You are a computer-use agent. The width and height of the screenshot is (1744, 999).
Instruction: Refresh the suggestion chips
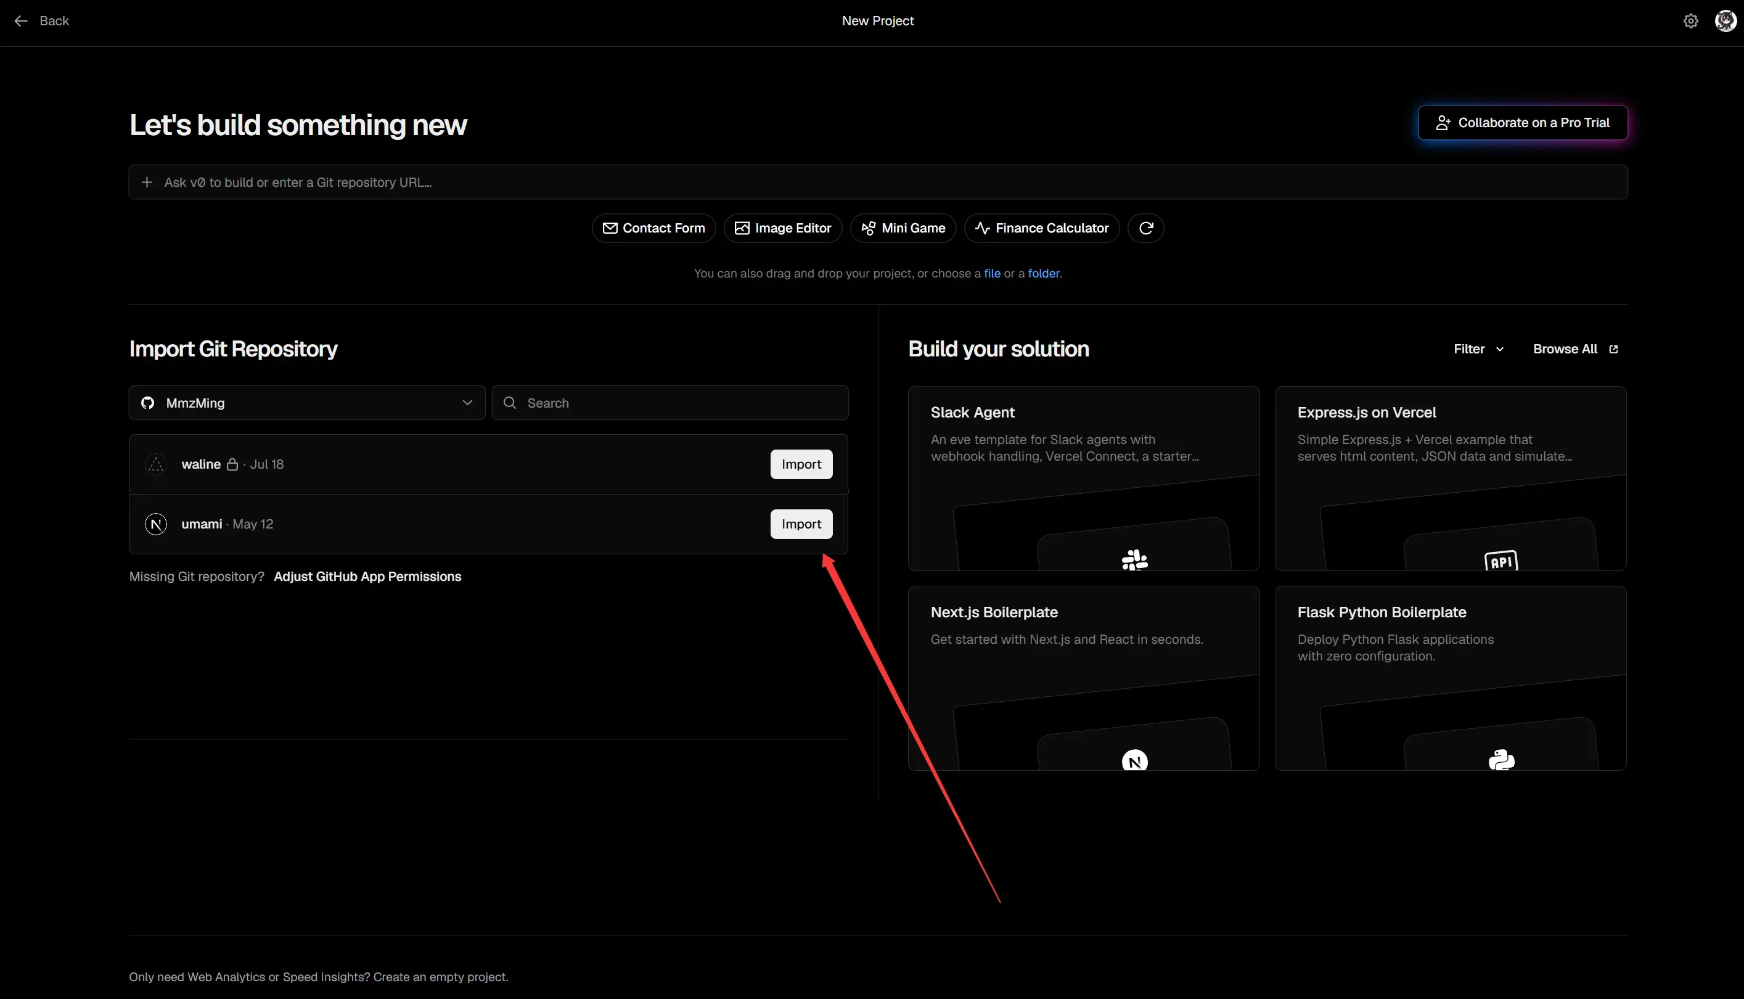[x=1145, y=229]
